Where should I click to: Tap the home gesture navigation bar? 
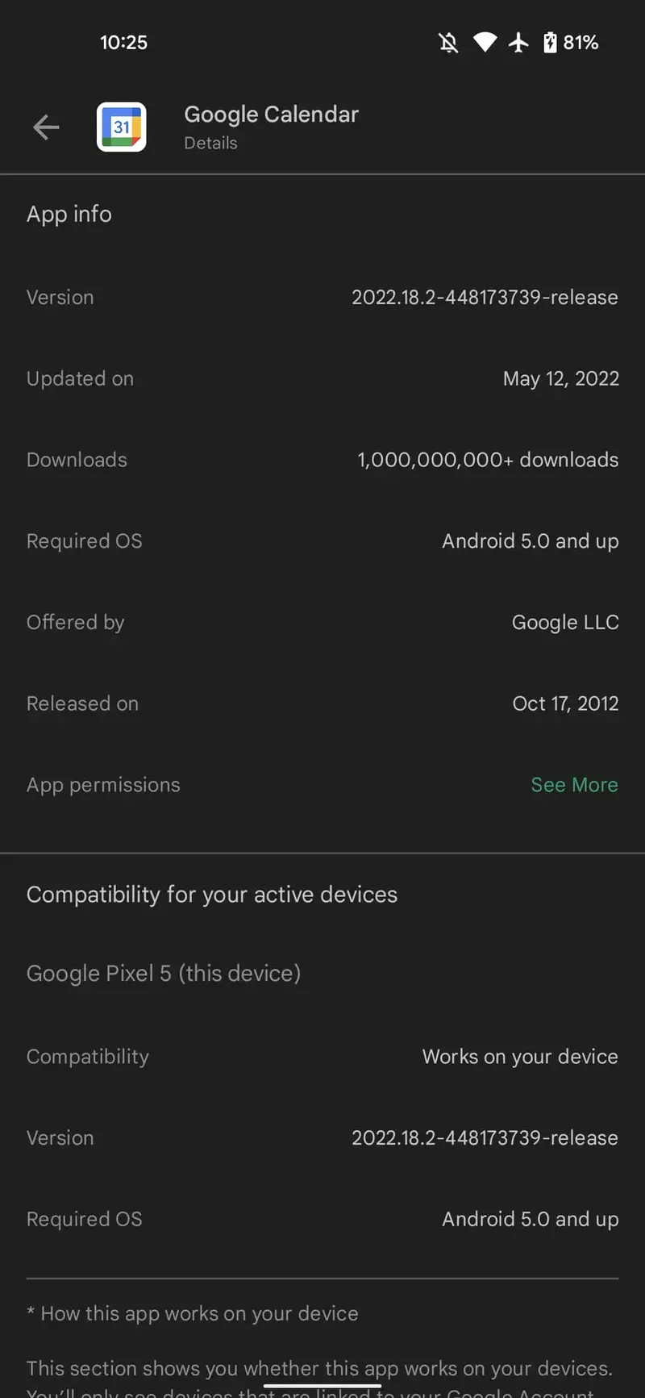pos(322,1386)
